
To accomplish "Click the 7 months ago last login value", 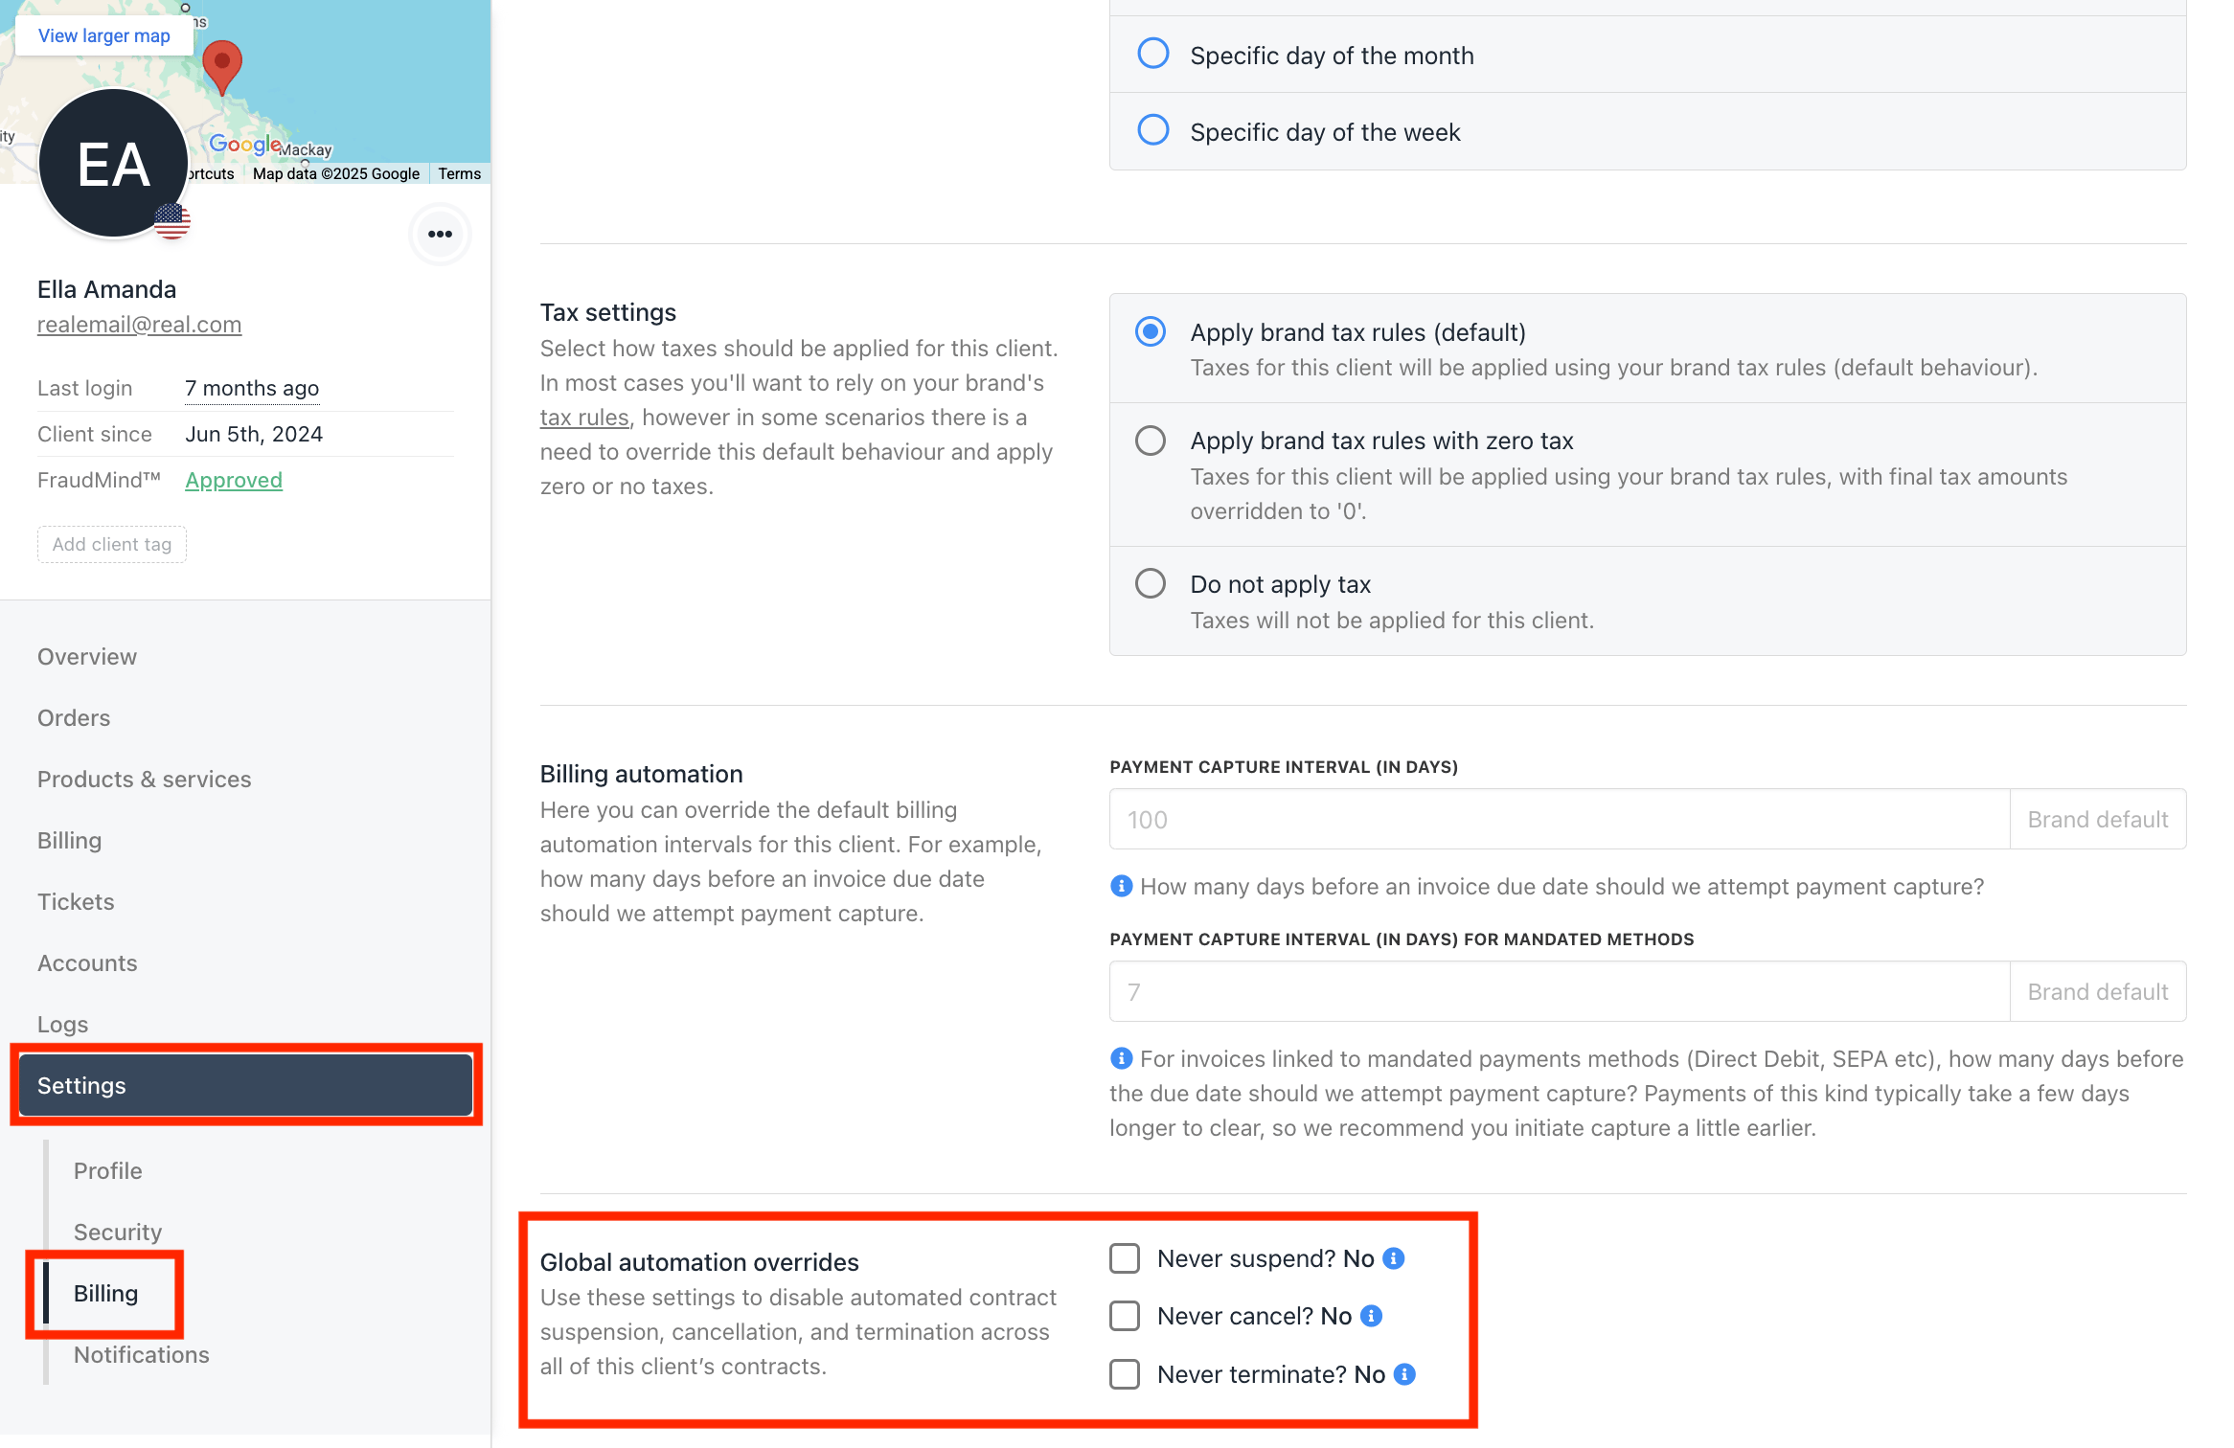I will 252,388.
